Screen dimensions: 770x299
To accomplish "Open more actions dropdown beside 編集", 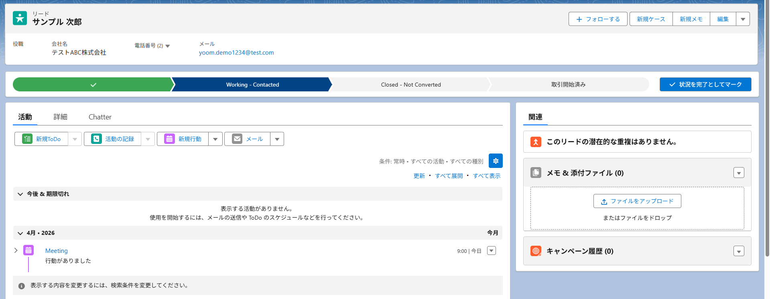I will [743, 19].
